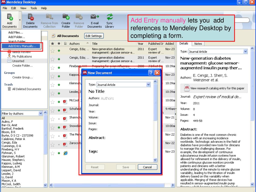The width and height of the screenshot is (256, 192).
Task: Open the Tools menu
Action: point(34,8)
